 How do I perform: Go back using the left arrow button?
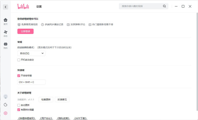point(5,7)
